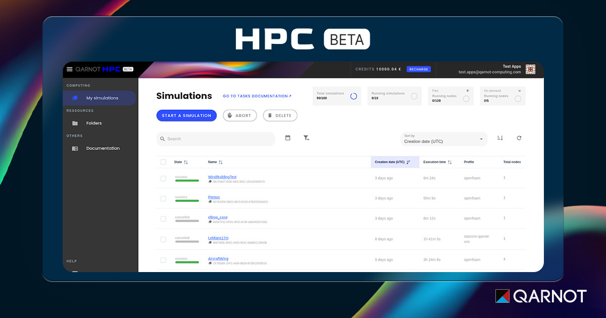Click the 3h 24m 8s execution time
The height and width of the screenshot is (318, 606).
point(432,259)
